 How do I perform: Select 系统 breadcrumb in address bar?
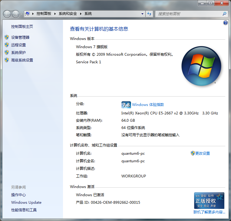(x=88, y=14)
